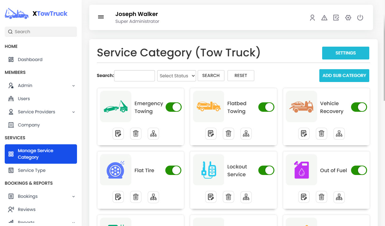This screenshot has height=226, width=385.
Task: Edit the Lockout Service category
Action: [211, 197]
